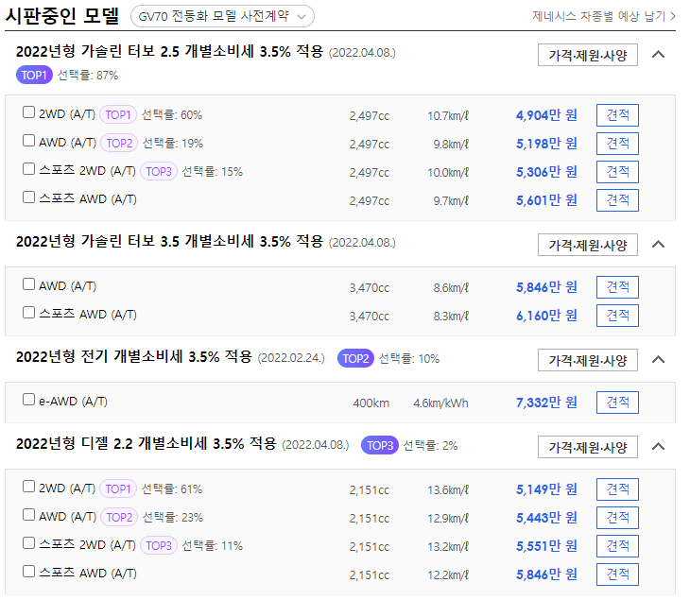Click the TOP3 badge beside 디젤 2.2 heading
690x600 pixels.
click(x=380, y=446)
